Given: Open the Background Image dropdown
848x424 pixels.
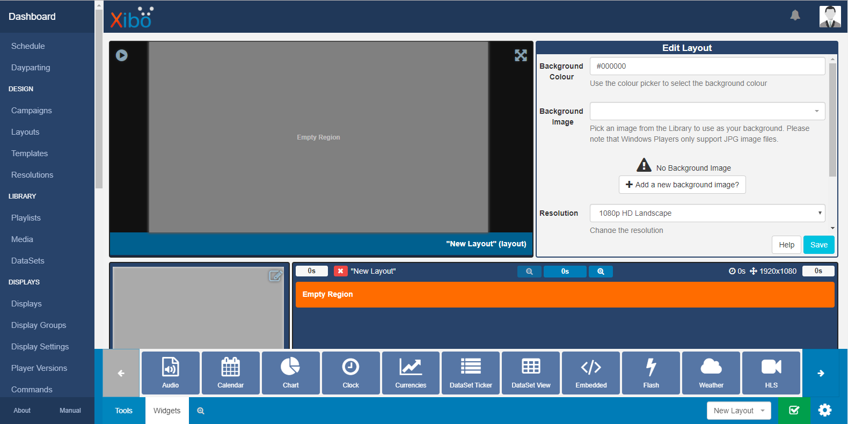Looking at the screenshot, I should tap(707, 111).
